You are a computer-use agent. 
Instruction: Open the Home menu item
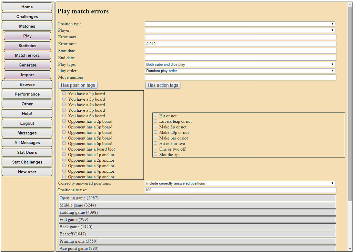(x=27, y=7)
